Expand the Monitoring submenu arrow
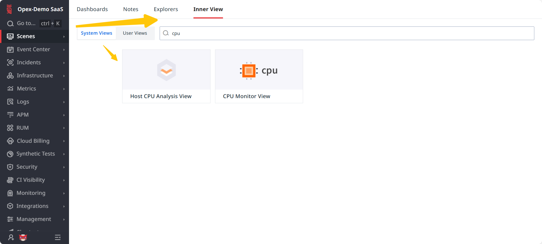 [64, 193]
